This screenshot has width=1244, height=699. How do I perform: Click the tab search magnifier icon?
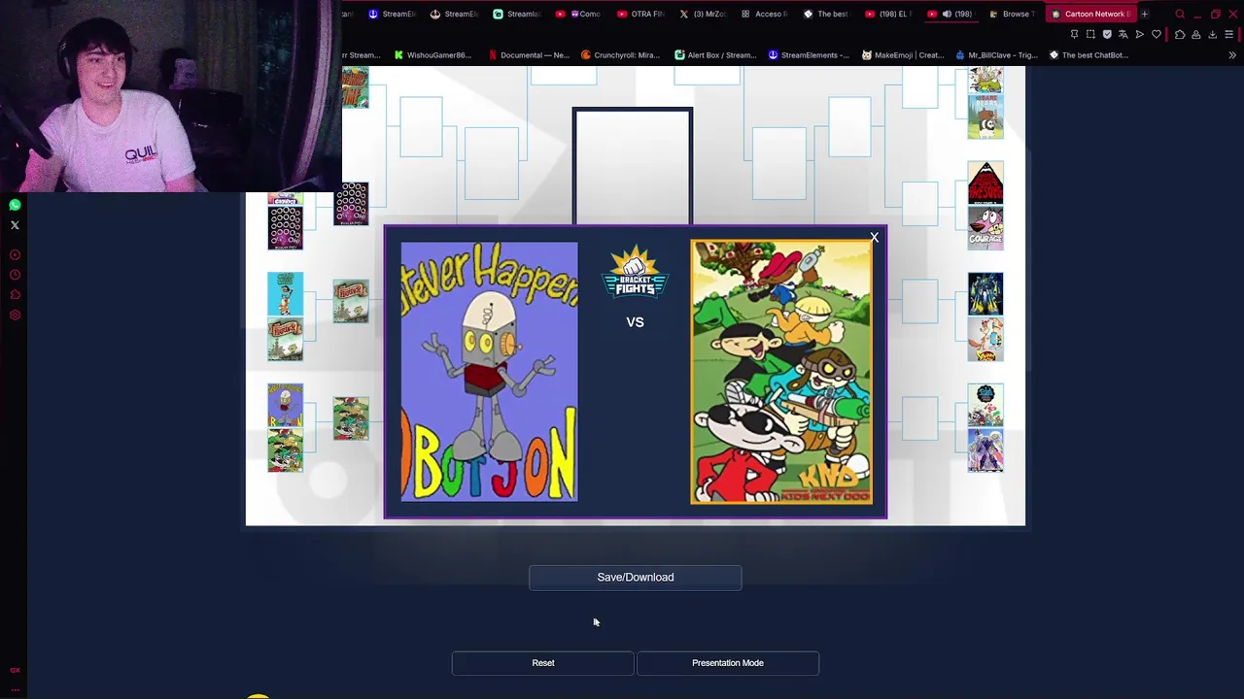(x=1180, y=14)
